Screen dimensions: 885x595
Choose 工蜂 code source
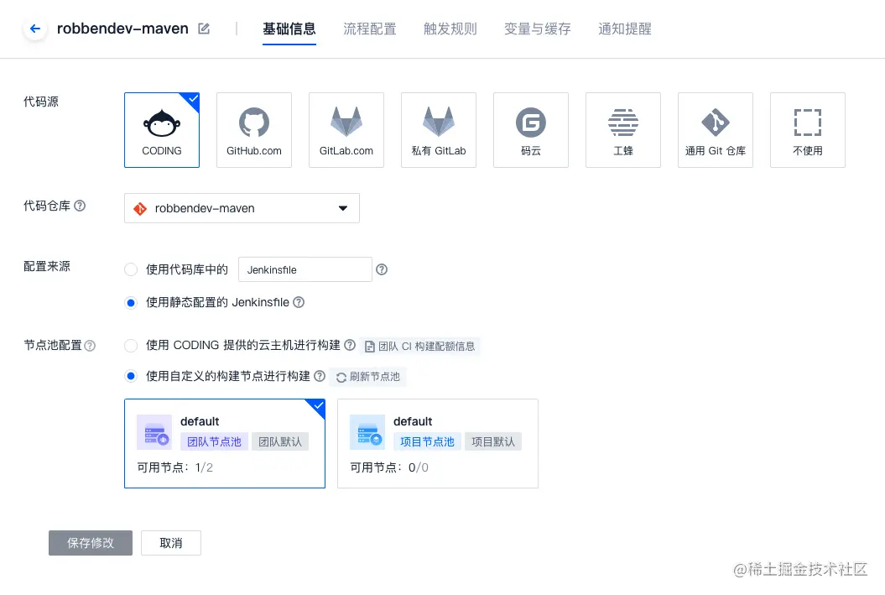pyautogui.click(x=623, y=130)
